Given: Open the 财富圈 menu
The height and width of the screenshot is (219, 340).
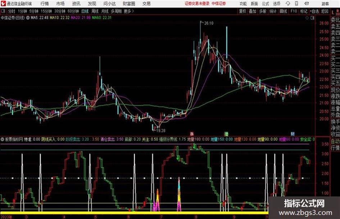Looking at the screenshot, I should coord(129,4).
